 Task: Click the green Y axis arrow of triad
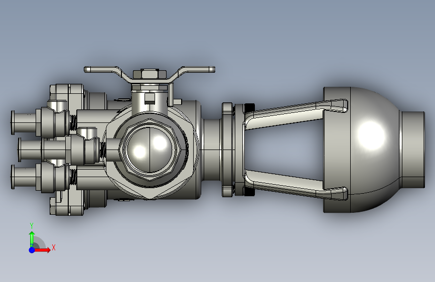click(x=32, y=239)
